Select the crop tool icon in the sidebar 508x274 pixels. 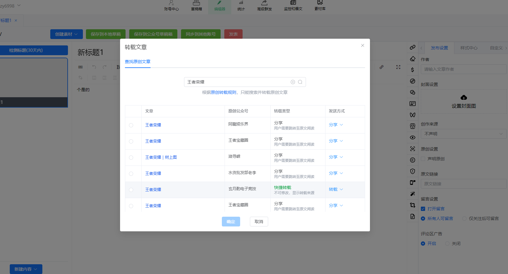coord(413,205)
